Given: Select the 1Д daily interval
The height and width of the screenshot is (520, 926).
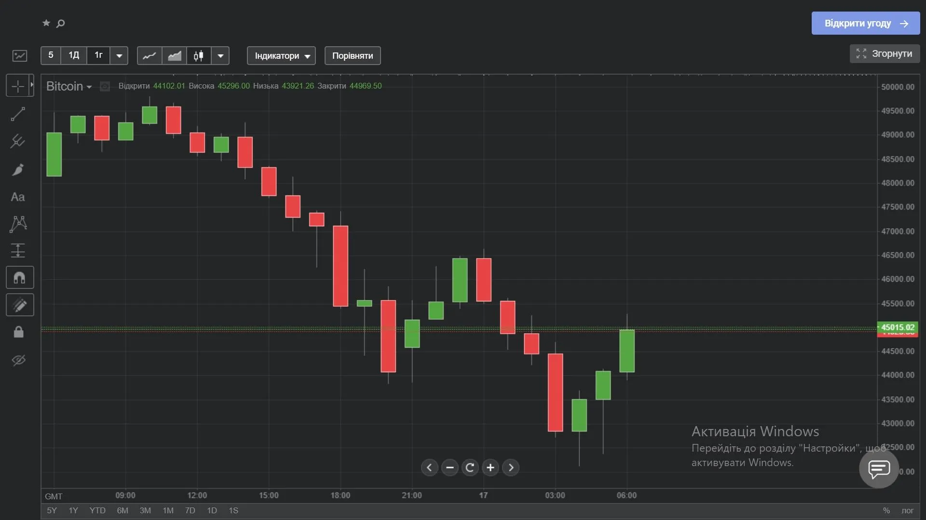Looking at the screenshot, I should pyautogui.click(x=74, y=55).
